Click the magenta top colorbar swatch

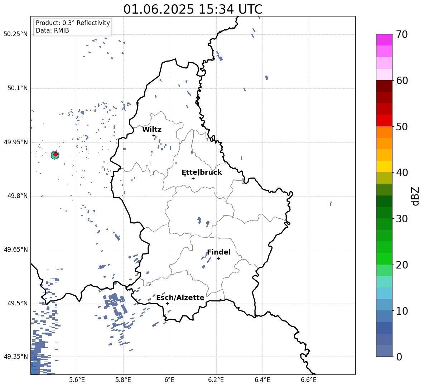(384, 40)
